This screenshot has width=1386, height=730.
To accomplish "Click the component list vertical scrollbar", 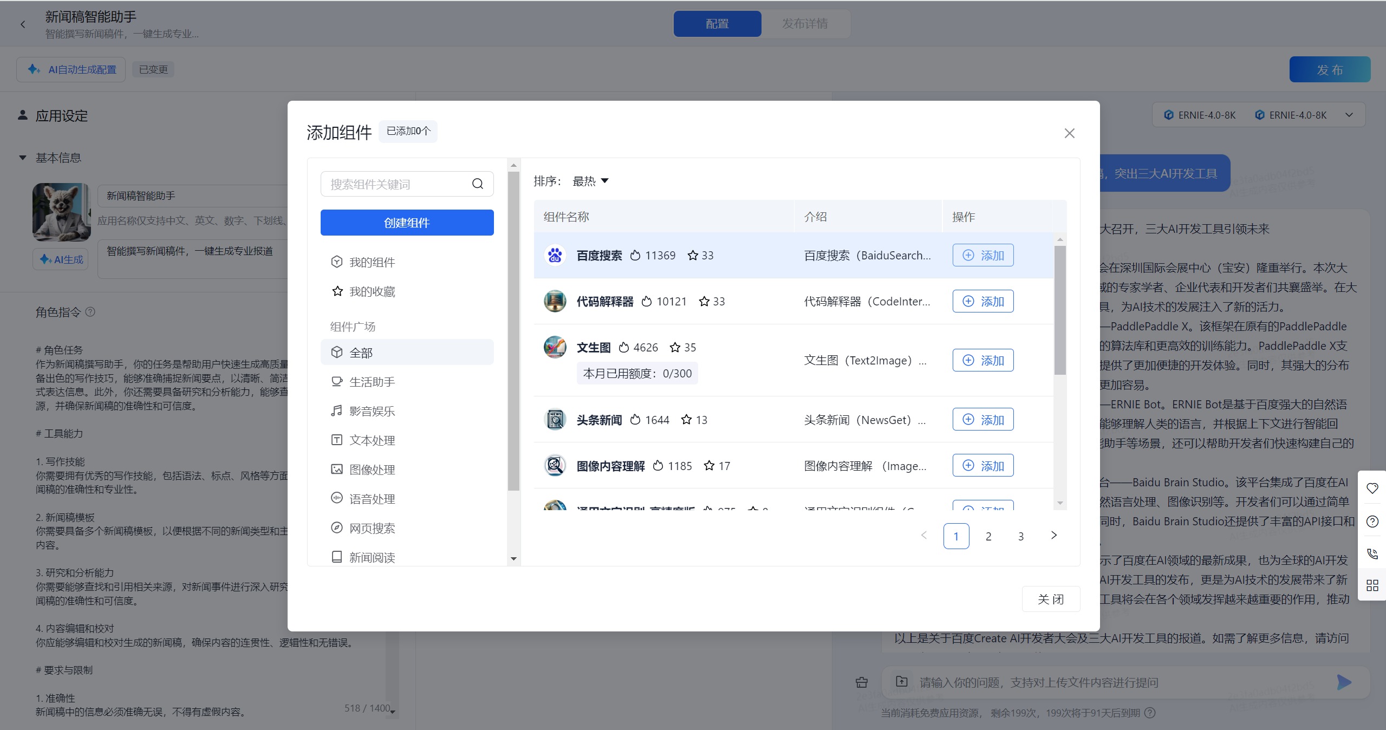I will pyautogui.click(x=1060, y=311).
